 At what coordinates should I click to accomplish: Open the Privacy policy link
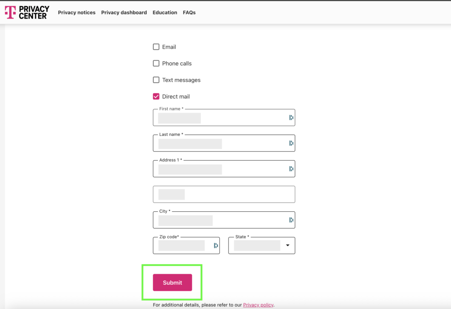(258, 305)
